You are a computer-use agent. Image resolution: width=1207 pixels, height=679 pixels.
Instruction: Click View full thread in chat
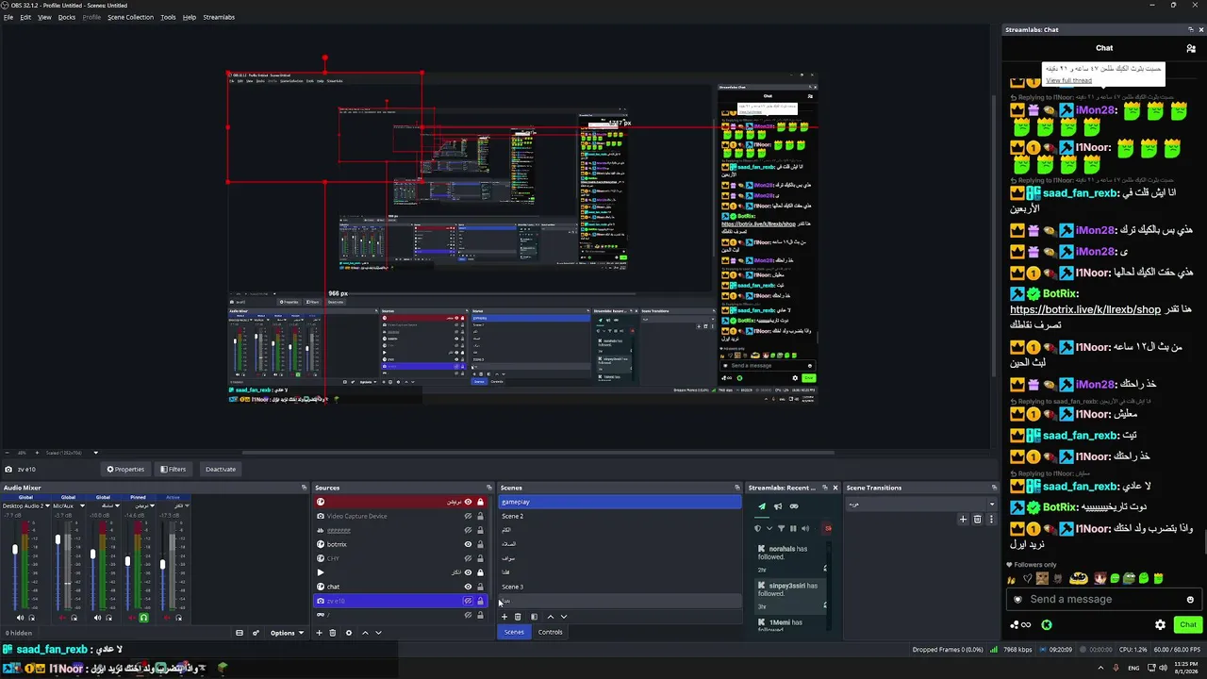tap(1068, 80)
